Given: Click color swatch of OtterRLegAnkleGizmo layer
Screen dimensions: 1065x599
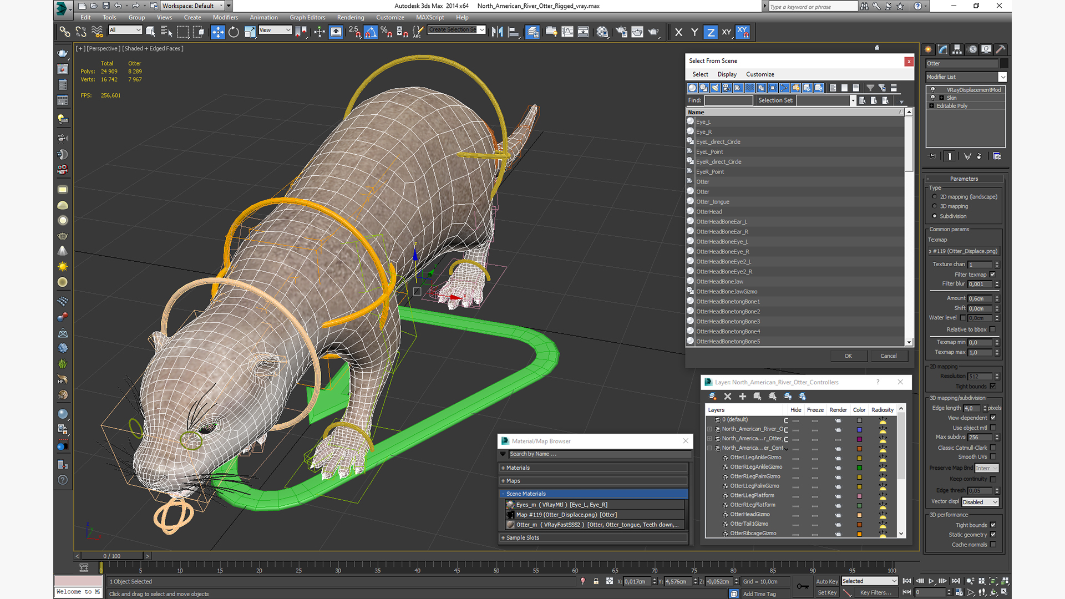Looking at the screenshot, I should [859, 467].
